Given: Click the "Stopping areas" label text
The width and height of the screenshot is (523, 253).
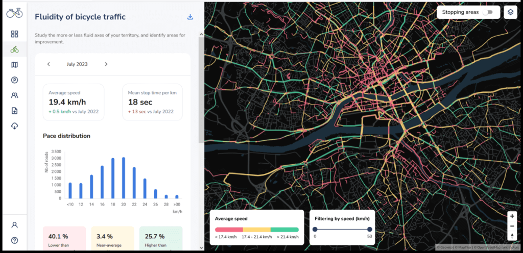Looking at the screenshot, I should tap(460, 12).
